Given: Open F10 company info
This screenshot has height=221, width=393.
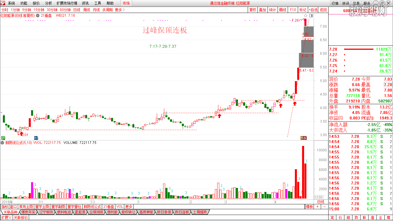Looking at the screenshot, I should click(x=293, y=10).
